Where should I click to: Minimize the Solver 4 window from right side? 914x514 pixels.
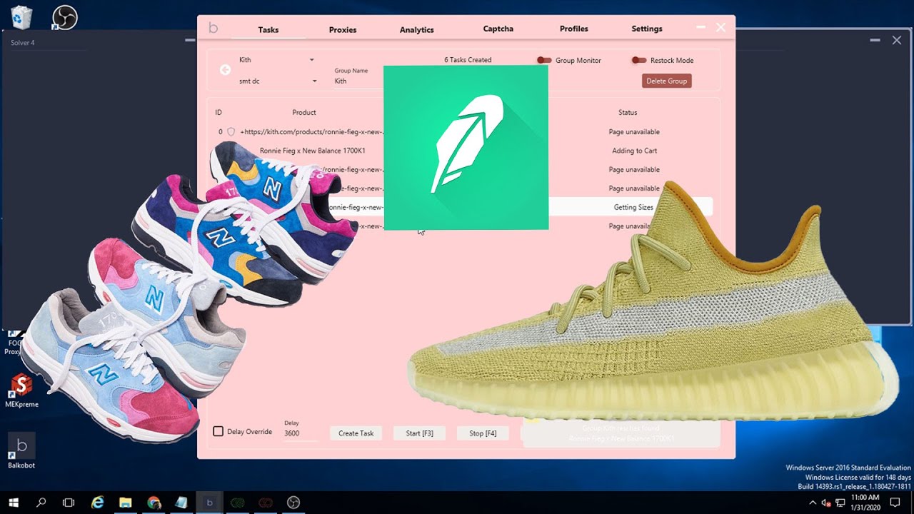(875, 41)
